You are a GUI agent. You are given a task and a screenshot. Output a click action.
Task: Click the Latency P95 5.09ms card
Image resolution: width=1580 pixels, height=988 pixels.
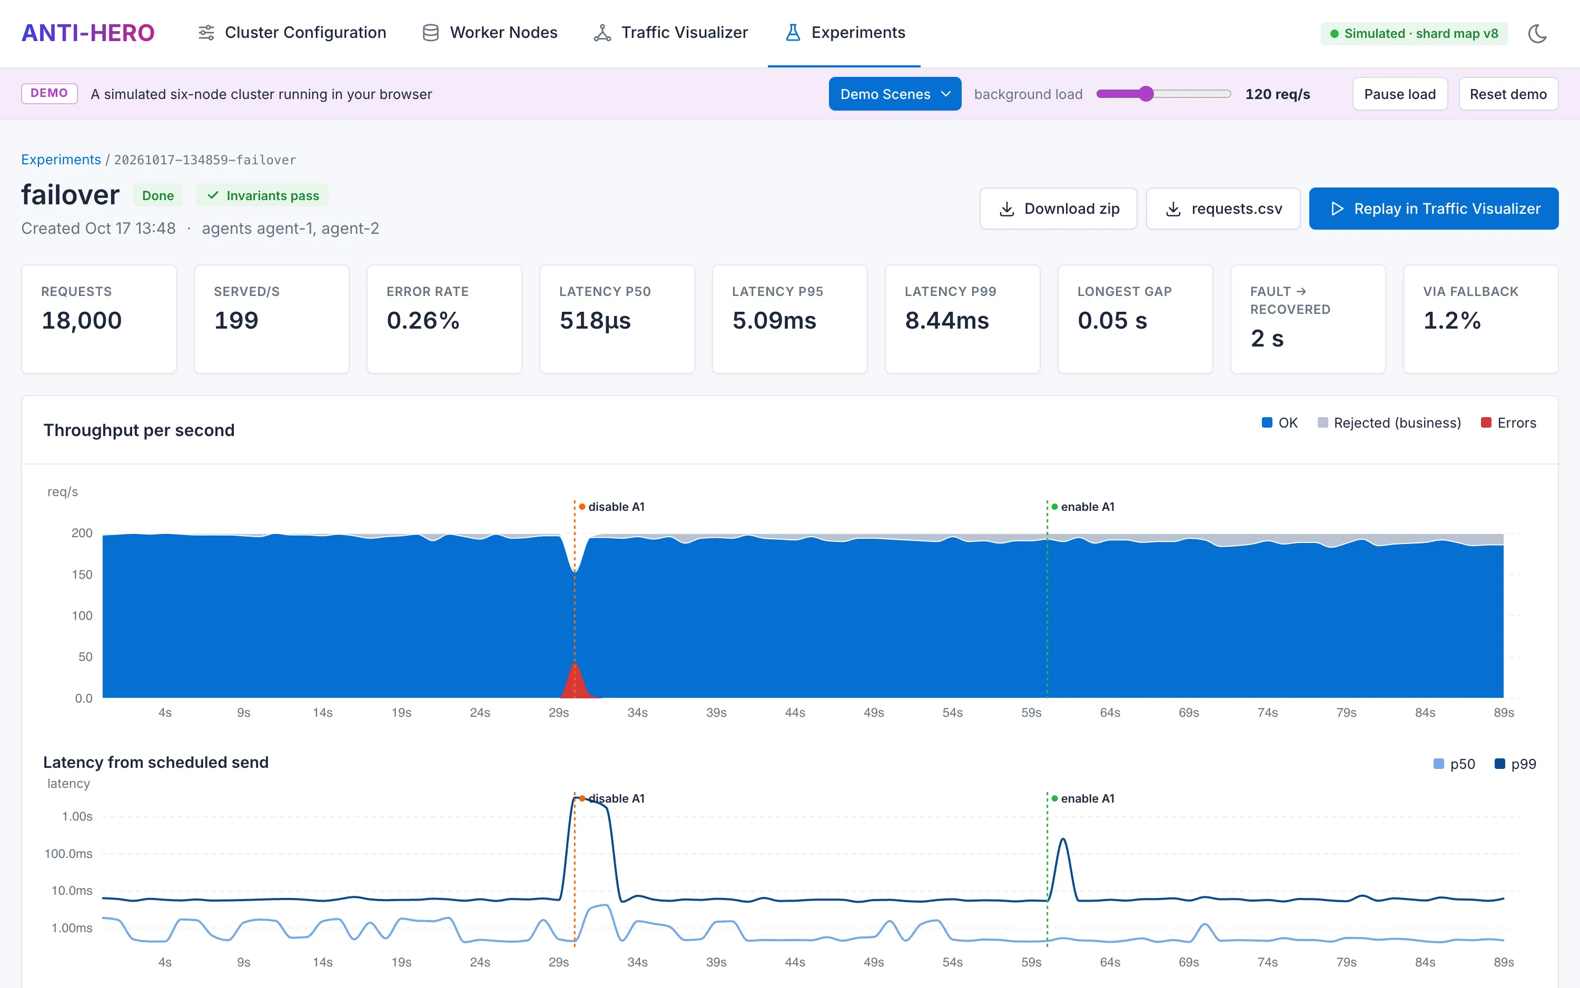(x=790, y=319)
